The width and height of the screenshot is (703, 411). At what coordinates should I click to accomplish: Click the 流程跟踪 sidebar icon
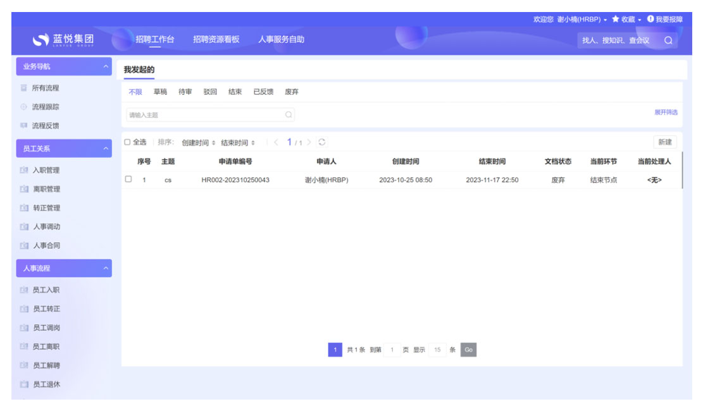pos(24,107)
